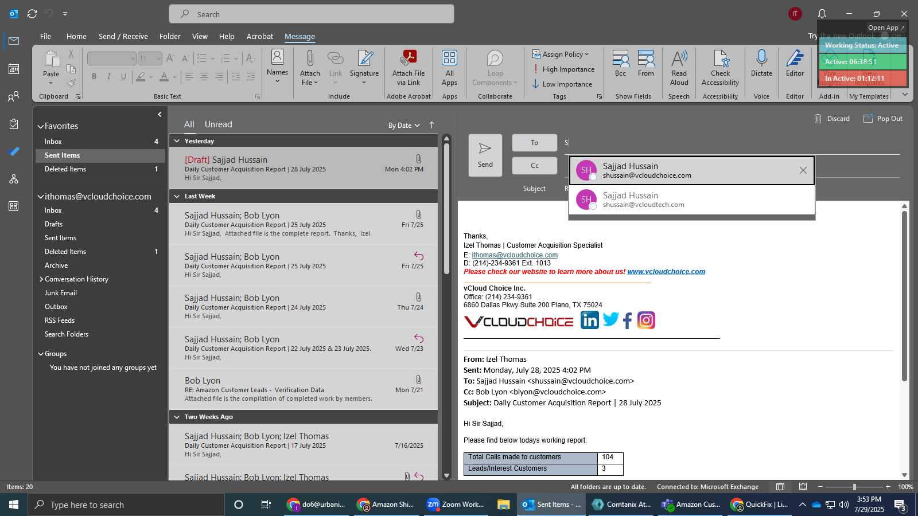The height and width of the screenshot is (516, 918).
Task: Toggle Bold formatting
Action: 94,77
